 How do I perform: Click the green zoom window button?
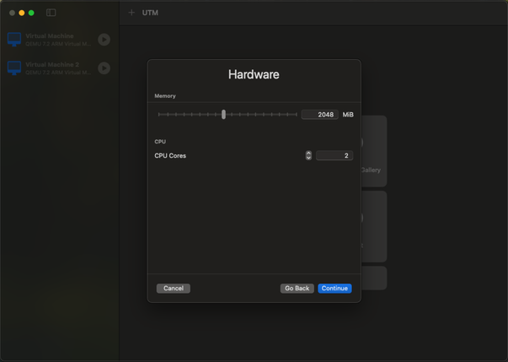tap(31, 13)
